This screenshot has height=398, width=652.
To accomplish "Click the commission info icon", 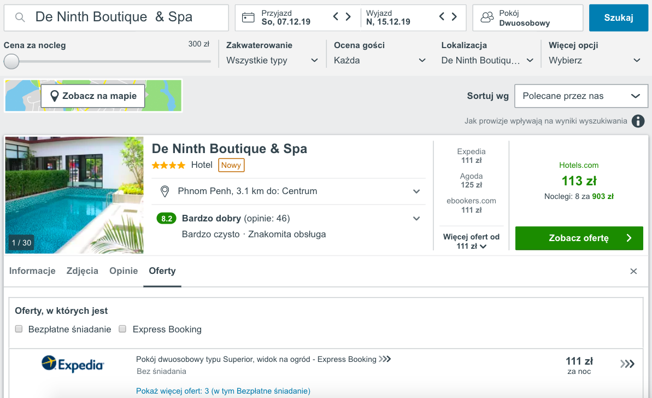I will click(638, 121).
